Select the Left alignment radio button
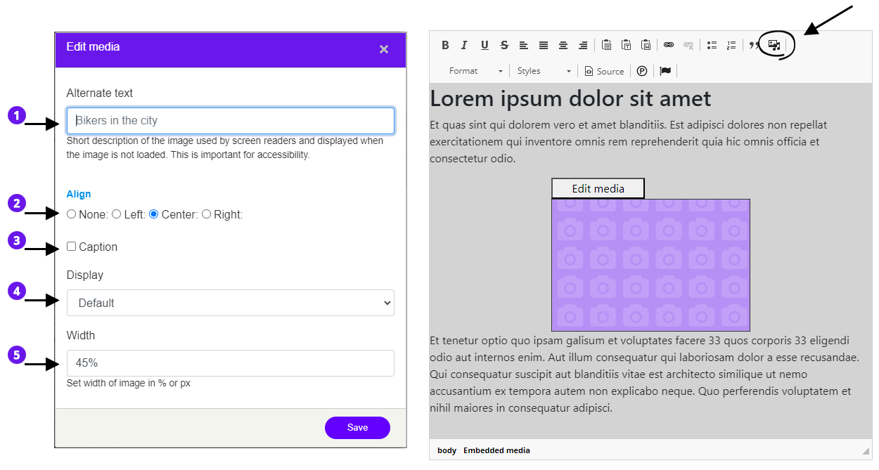The width and height of the screenshot is (879, 470). pos(116,214)
